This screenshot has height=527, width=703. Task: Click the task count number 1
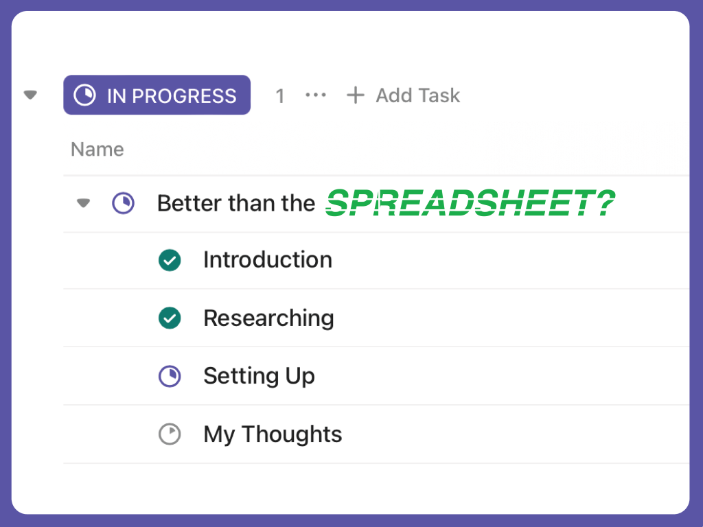(x=280, y=96)
